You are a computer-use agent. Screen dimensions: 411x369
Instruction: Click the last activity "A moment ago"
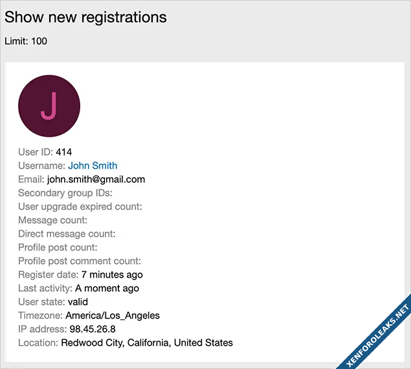point(107,289)
